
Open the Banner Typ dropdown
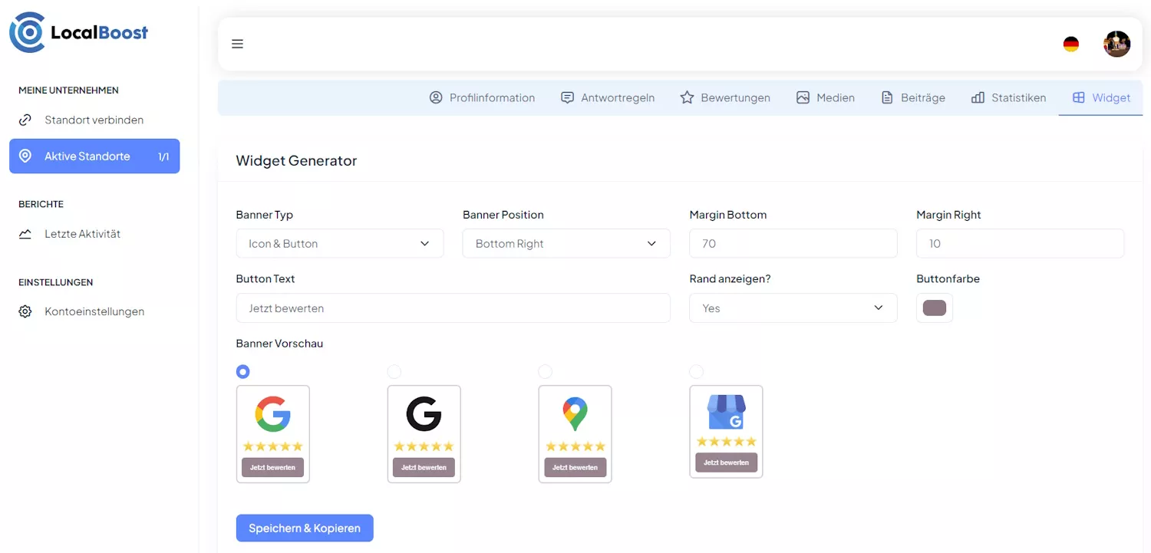(340, 243)
